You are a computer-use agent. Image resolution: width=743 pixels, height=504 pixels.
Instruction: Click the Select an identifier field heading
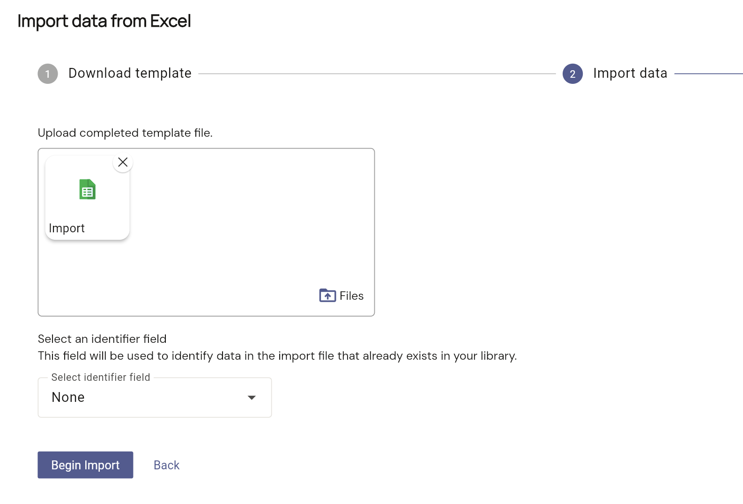tap(102, 339)
